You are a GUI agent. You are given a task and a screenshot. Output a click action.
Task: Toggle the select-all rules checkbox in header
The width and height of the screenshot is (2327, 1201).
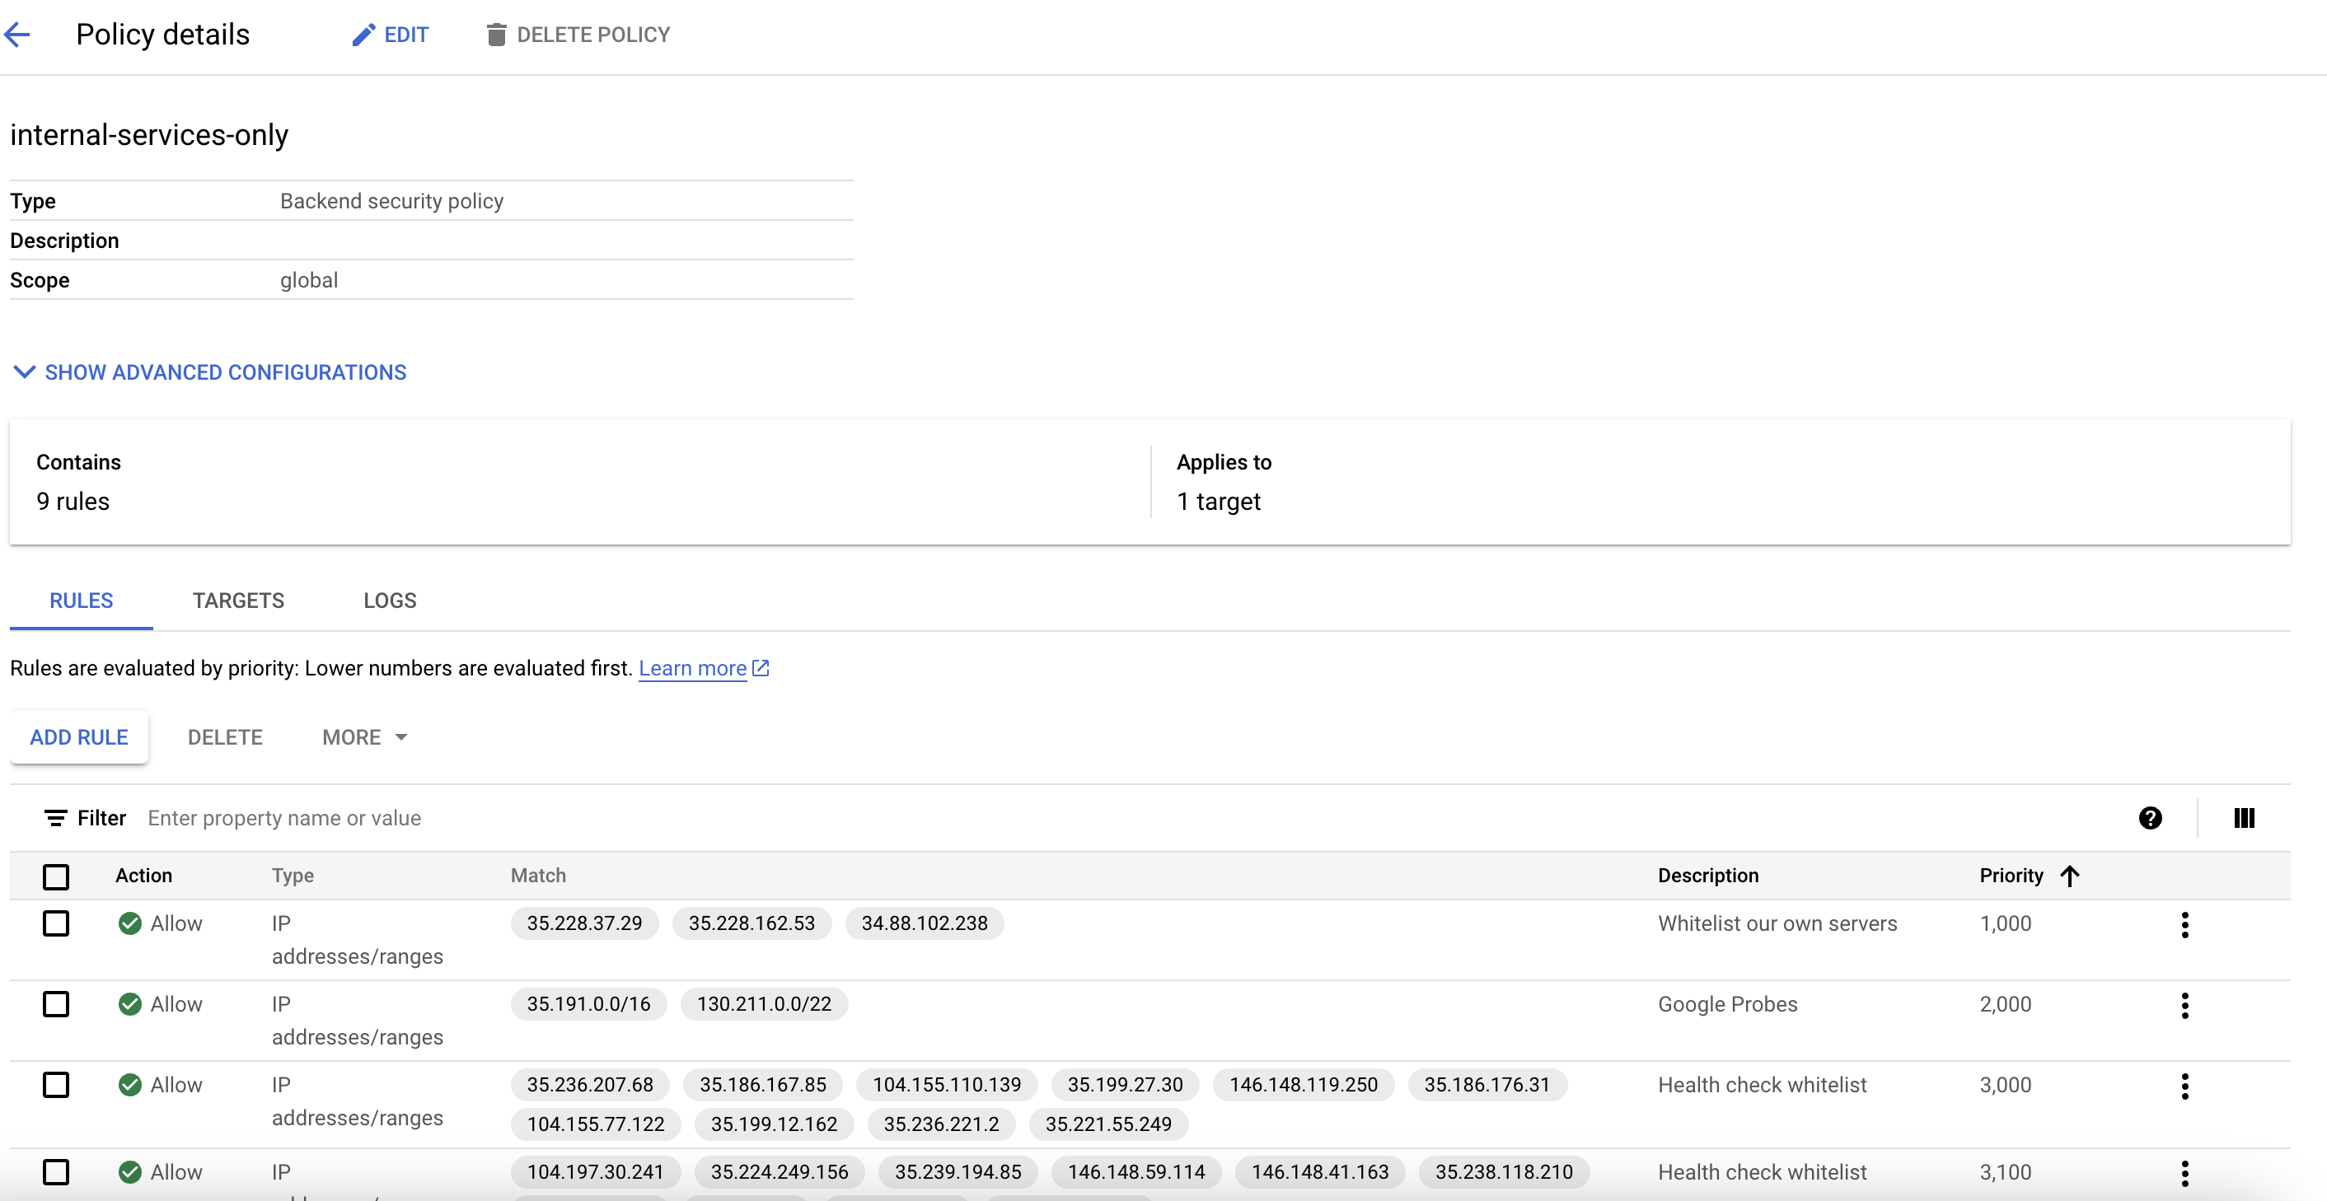tap(56, 876)
